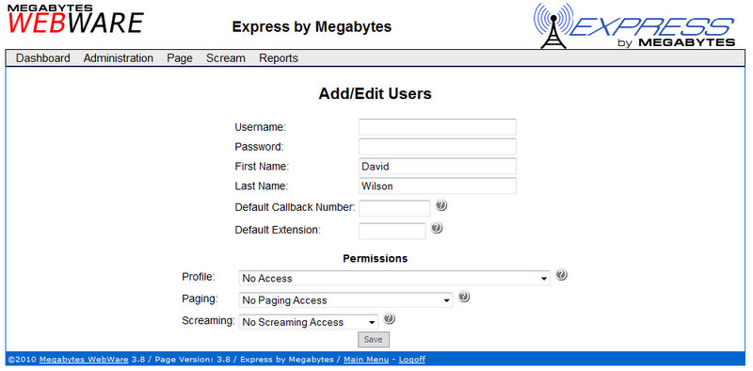This screenshot has width=753, height=371.
Task: Open the Reports menu
Action: 279,58
